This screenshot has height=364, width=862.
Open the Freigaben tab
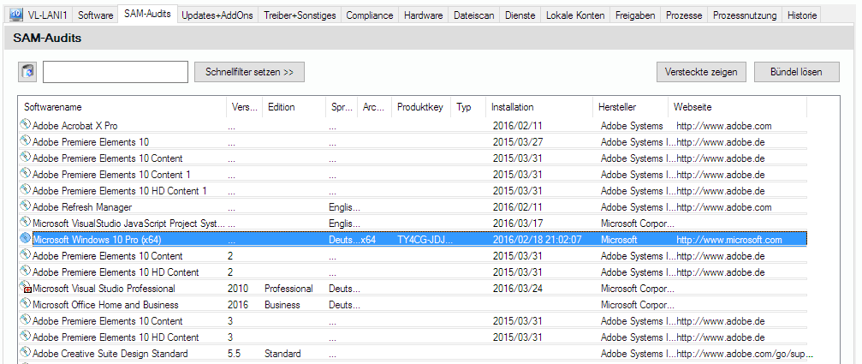[635, 15]
